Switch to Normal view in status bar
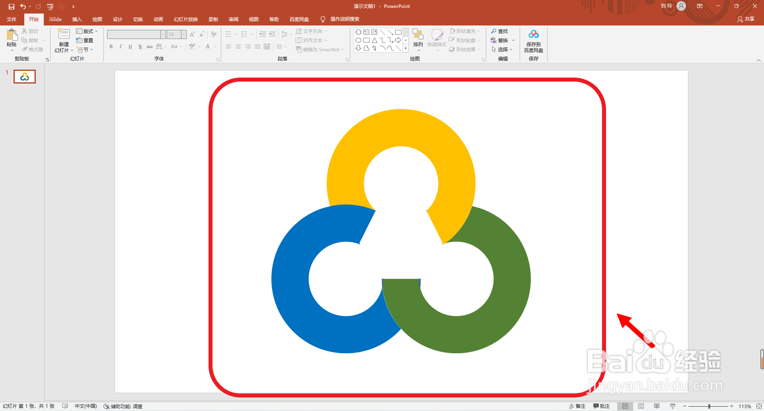764x411 pixels. tap(625, 406)
